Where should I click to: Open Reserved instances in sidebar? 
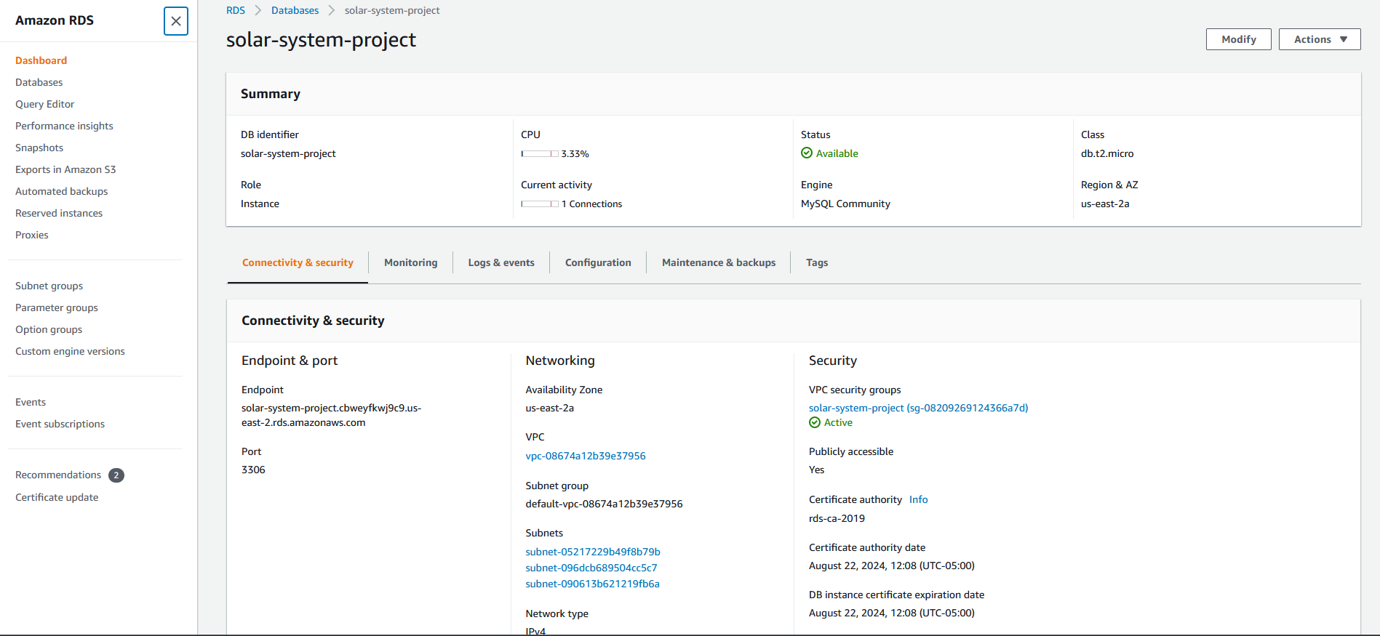pyautogui.click(x=59, y=213)
